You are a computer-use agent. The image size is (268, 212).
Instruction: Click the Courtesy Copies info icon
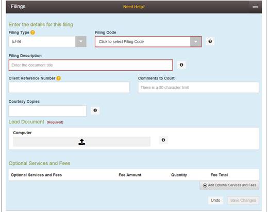(95, 110)
